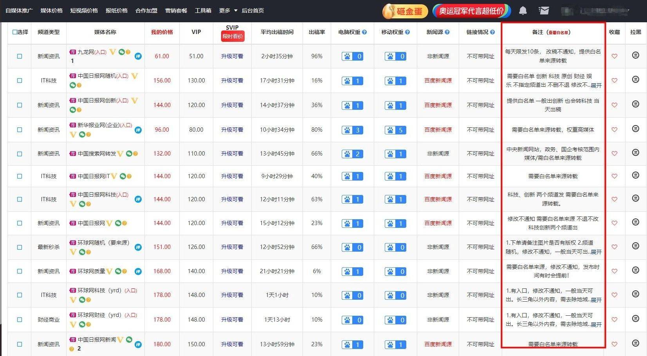Favorite the 新华报业网(企业) row heart
The height and width of the screenshot is (356, 647).
614,130
